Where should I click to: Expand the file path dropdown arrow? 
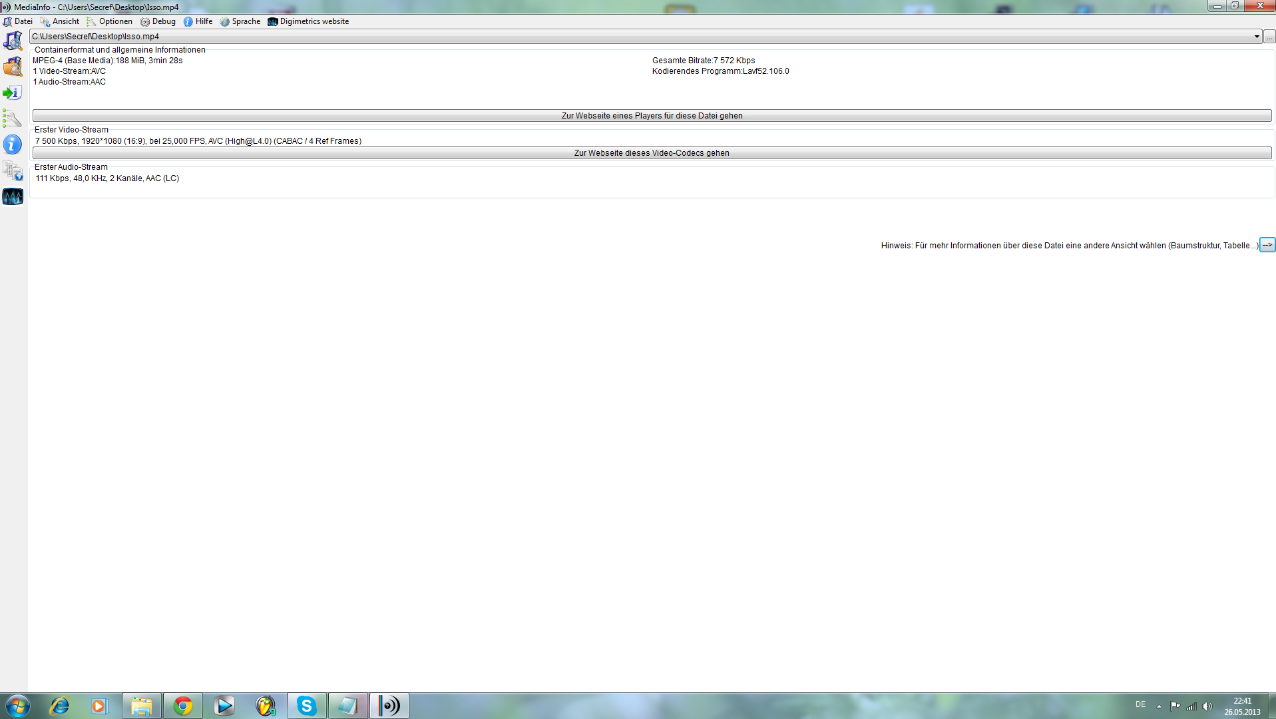click(1256, 37)
